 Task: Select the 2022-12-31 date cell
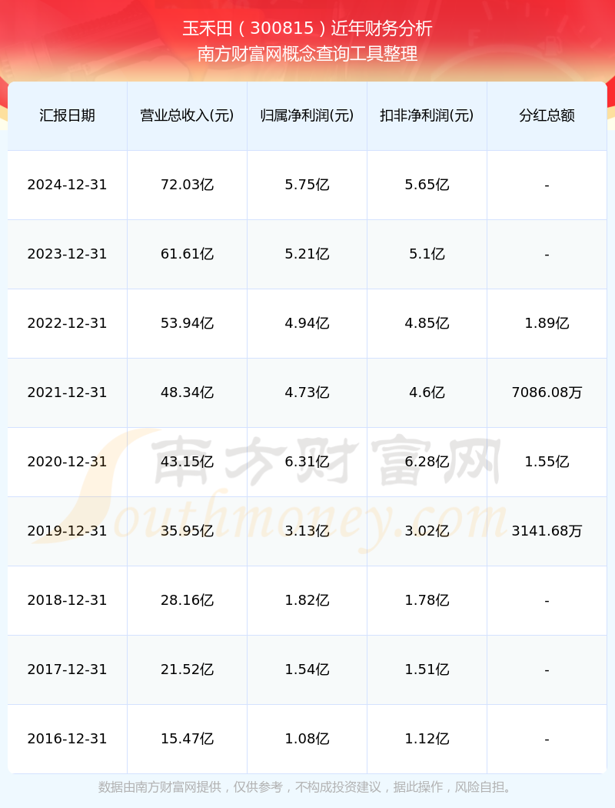pyautogui.click(x=68, y=324)
